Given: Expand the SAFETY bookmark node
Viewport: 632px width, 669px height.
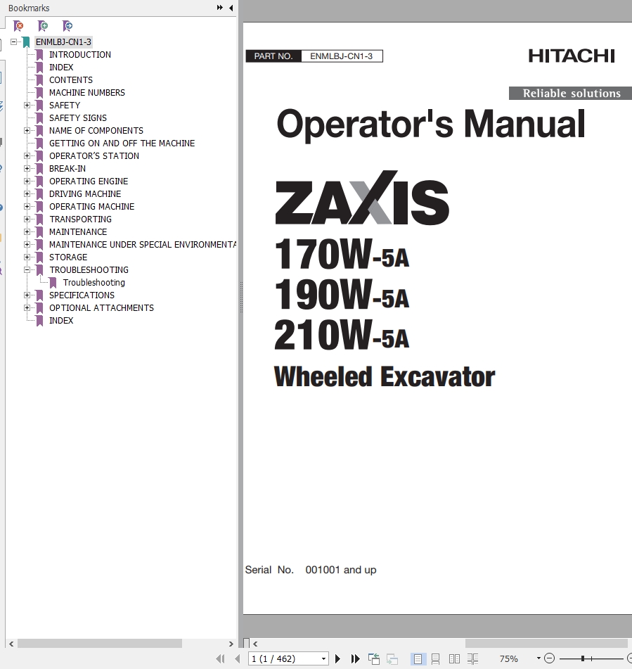Looking at the screenshot, I should 27,105.
